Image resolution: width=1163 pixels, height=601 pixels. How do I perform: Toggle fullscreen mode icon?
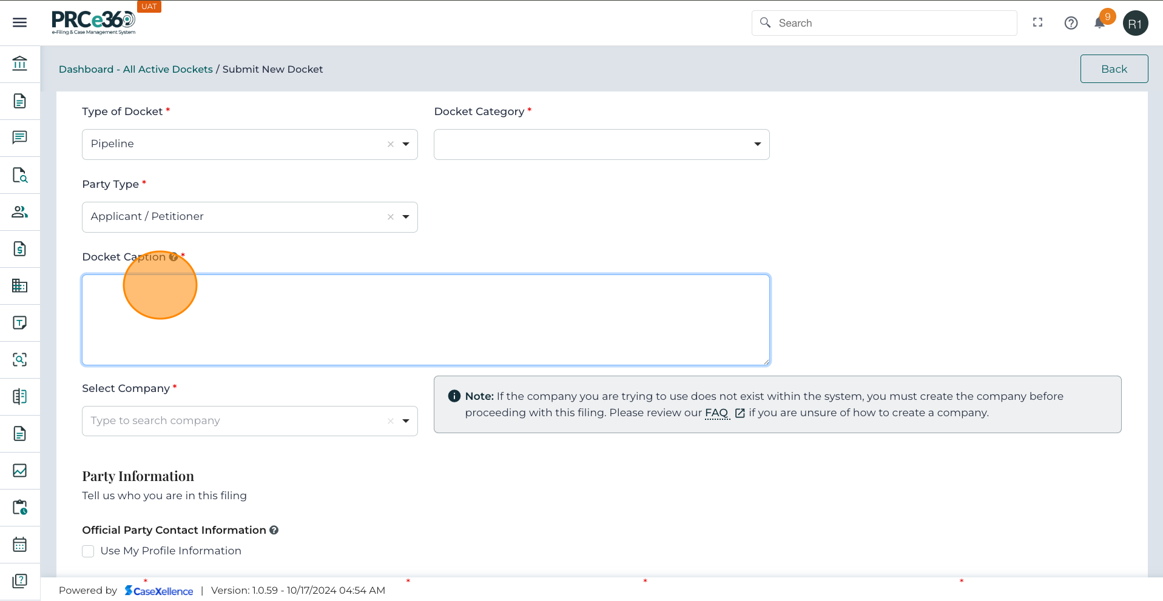point(1037,22)
